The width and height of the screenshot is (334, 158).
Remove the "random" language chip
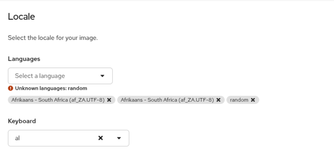click(253, 100)
